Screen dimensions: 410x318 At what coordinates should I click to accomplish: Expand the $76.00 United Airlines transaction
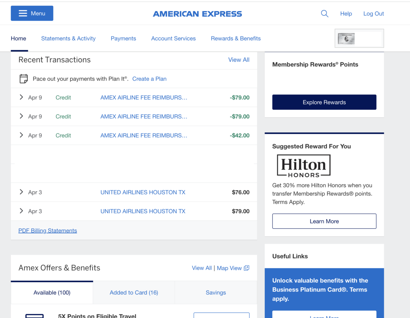click(21, 192)
